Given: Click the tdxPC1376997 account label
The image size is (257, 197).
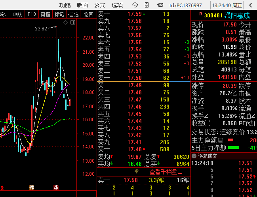Looking at the screenshot, I should click(x=186, y=6).
